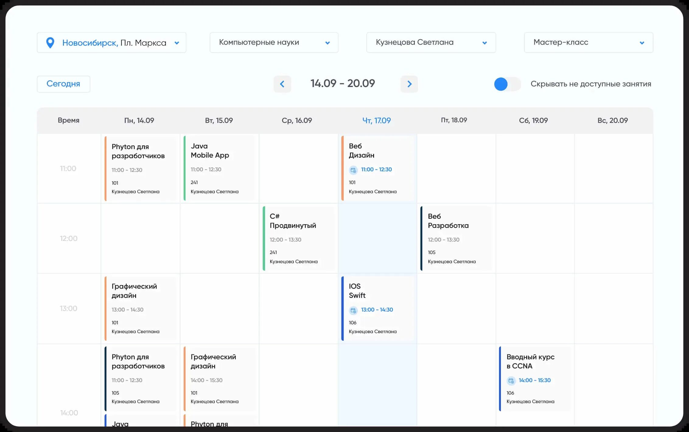Image resolution: width=689 pixels, height=432 pixels.
Task: Select the Вс, 20.09 column header
Action: click(613, 120)
